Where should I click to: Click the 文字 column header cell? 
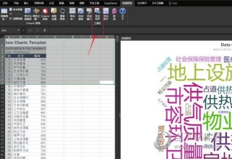click(x=21, y=56)
